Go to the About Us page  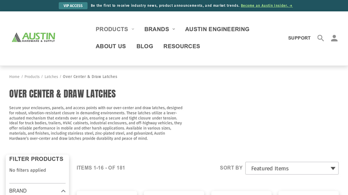[110, 46]
